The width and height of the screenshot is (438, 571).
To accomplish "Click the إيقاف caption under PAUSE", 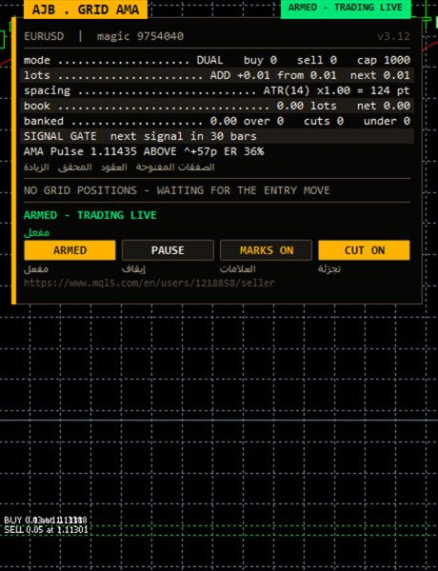I will pyautogui.click(x=133, y=269).
